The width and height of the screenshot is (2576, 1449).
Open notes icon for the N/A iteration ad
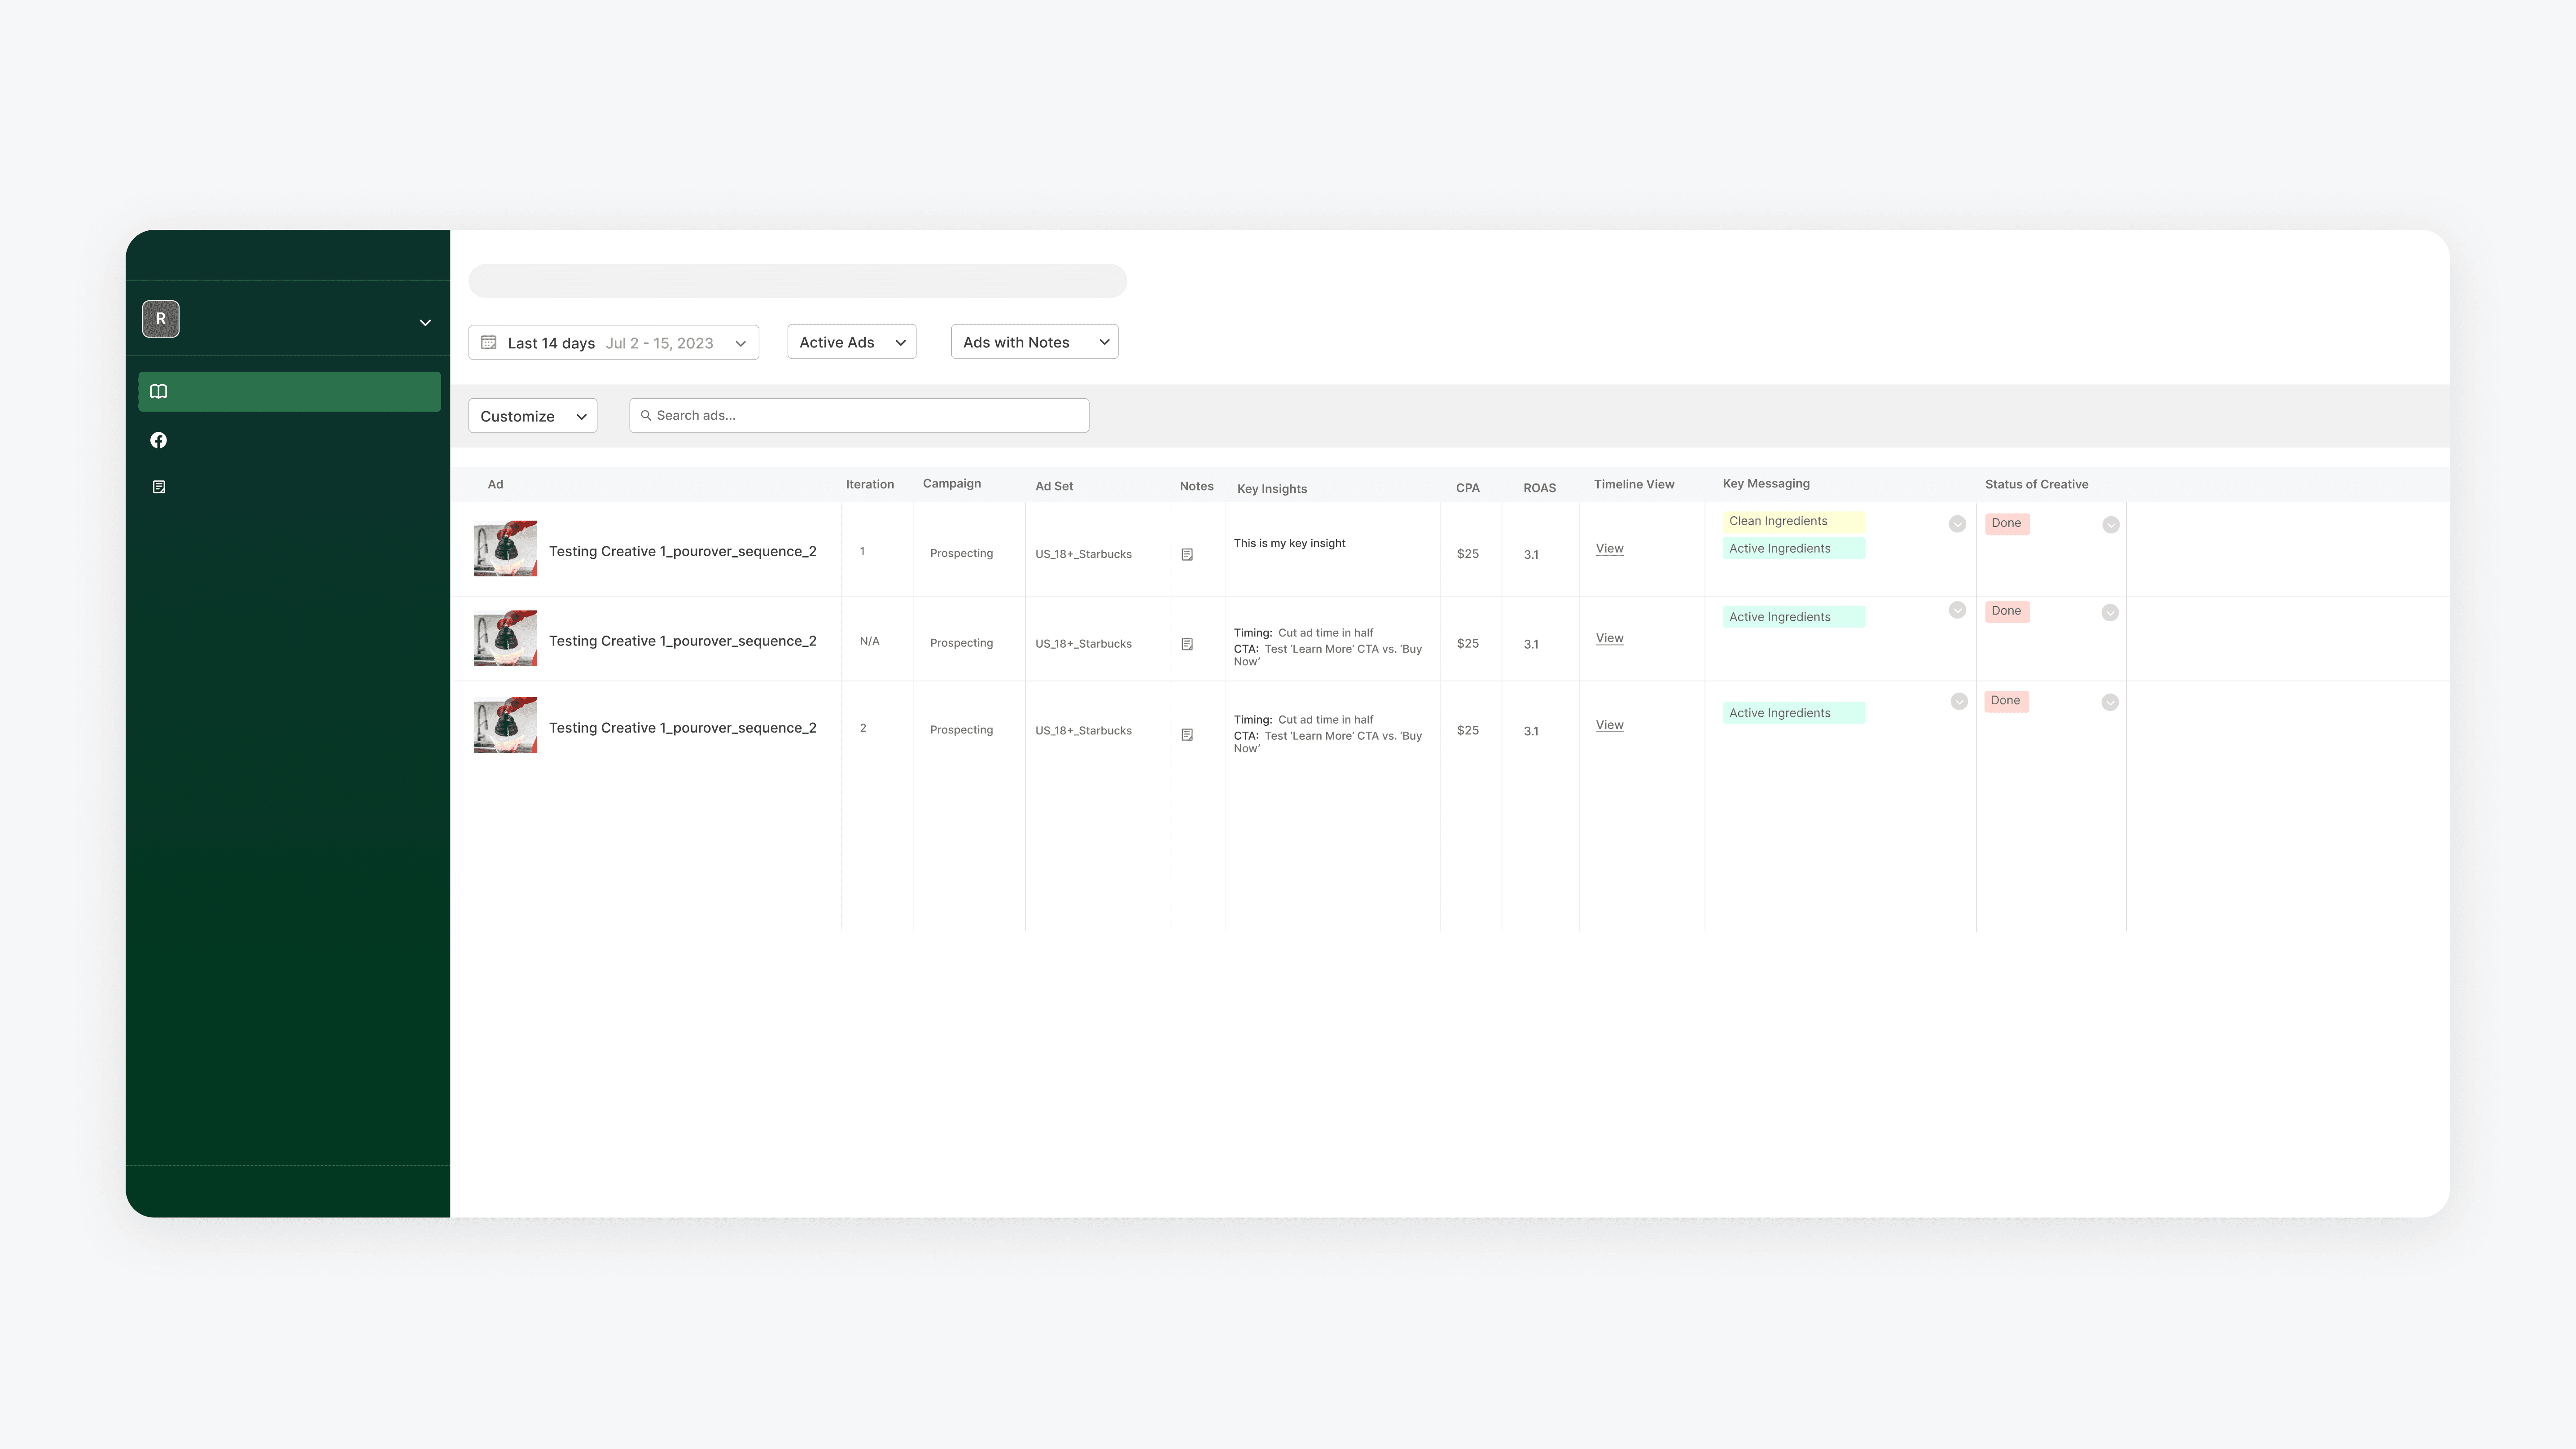[x=1187, y=644]
